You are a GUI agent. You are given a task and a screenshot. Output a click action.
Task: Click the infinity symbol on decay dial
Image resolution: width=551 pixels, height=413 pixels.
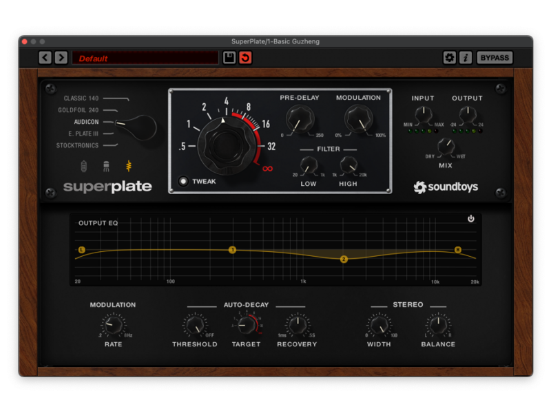tap(267, 169)
